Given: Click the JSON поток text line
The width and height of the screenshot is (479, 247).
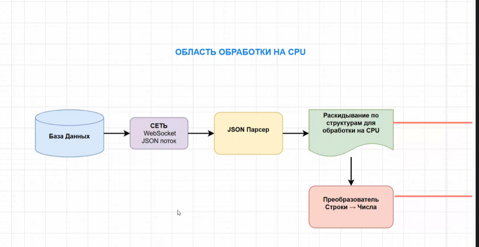Looking at the screenshot, I should (x=159, y=141).
